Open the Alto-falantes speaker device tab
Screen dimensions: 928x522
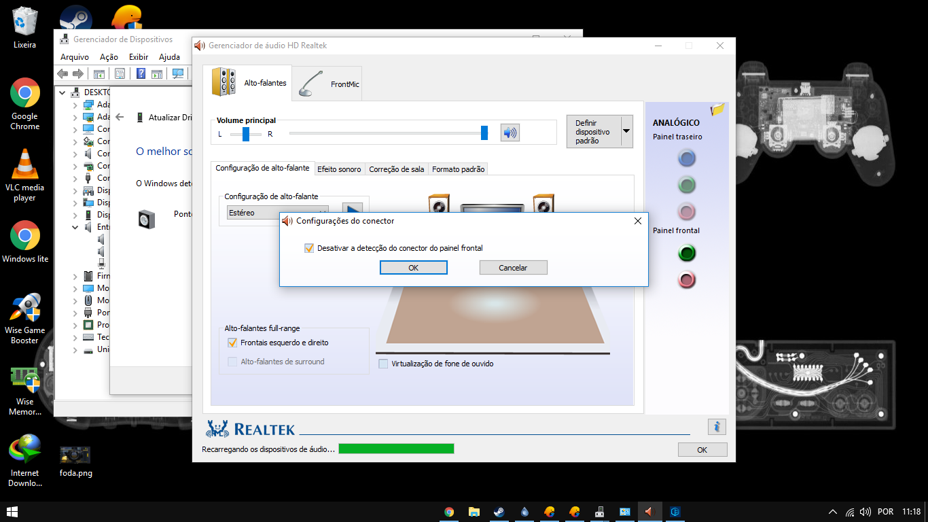[x=247, y=83]
